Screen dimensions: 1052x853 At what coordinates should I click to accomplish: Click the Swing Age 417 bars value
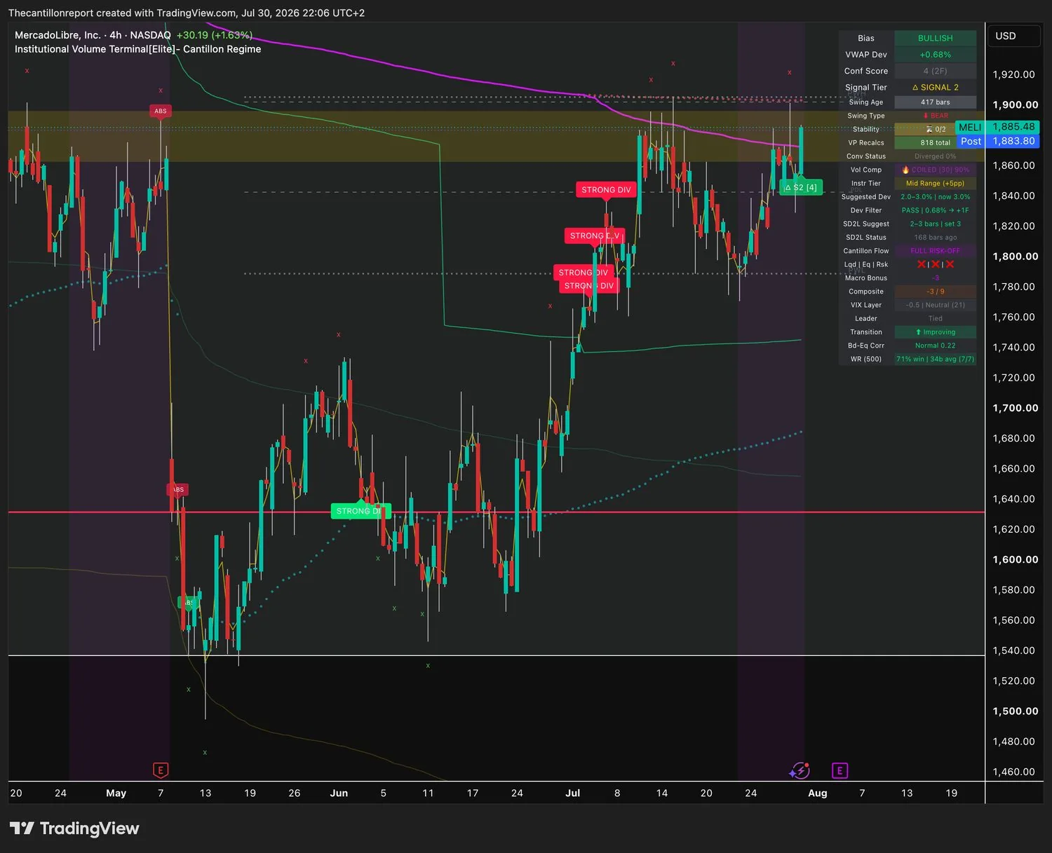tap(935, 102)
